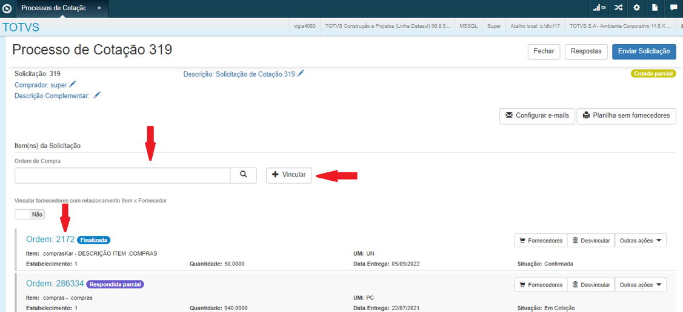Screen dimensions: 683x312
Task: Click the Fechar button
Action: pos(544,51)
